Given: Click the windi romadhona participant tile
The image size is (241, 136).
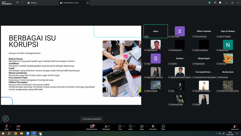Looking at the screenshot, I should [x=204, y=45].
